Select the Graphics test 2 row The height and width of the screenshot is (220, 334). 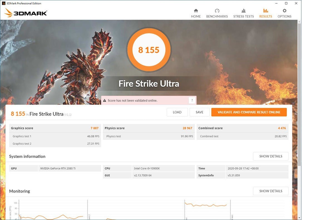coord(55,144)
